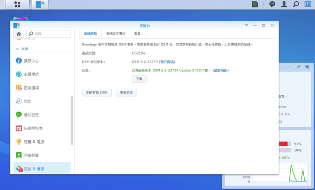
Task: Open the DSM main menu grid icon
Action: 17,4
